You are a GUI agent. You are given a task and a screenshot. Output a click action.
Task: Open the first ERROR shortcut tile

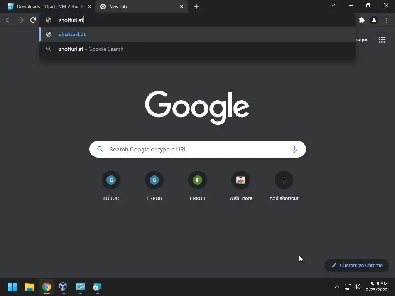pyautogui.click(x=111, y=186)
